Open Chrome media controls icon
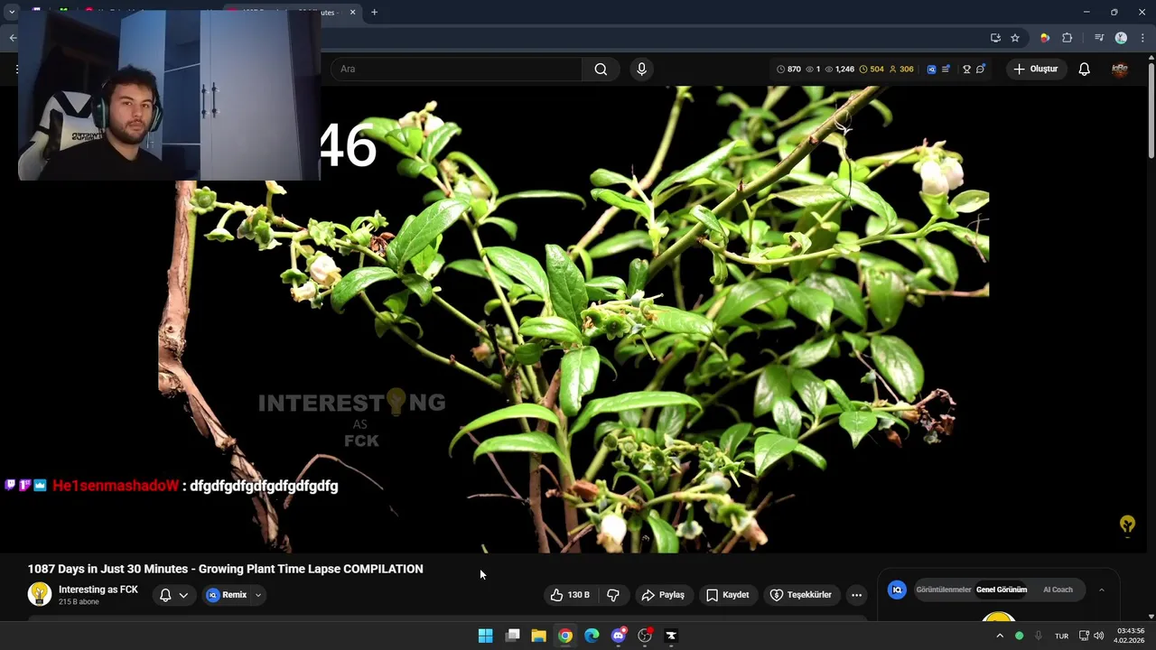The height and width of the screenshot is (650, 1156). (1099, 38)
